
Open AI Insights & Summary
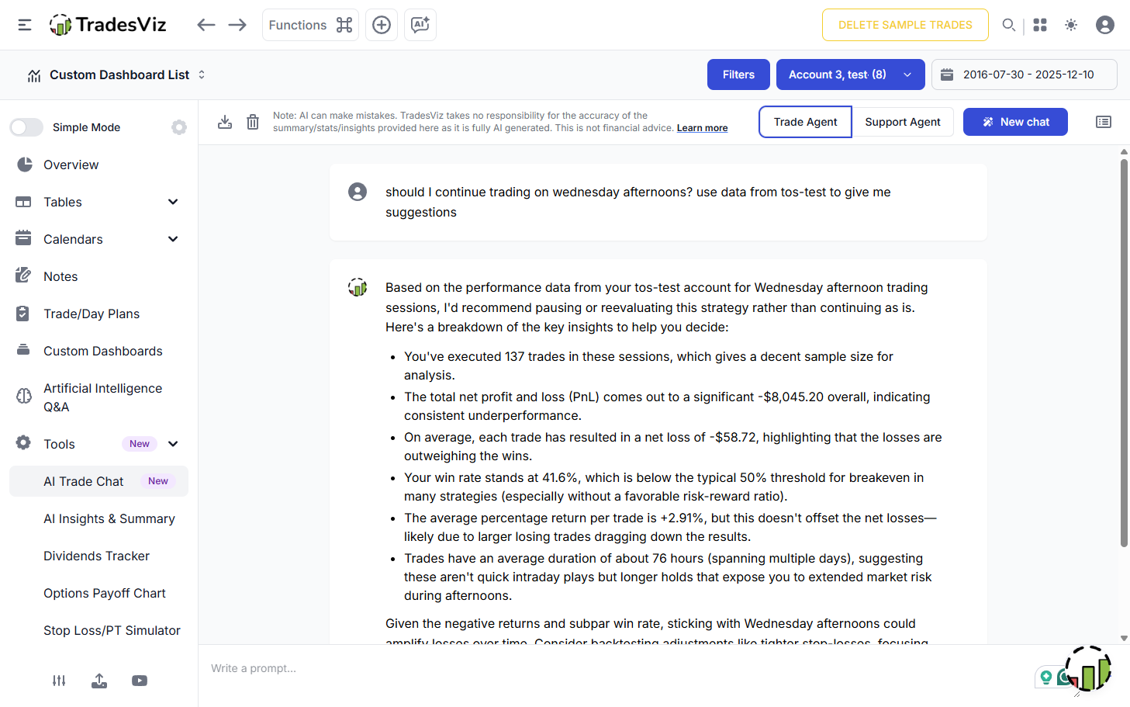[109, 518]
